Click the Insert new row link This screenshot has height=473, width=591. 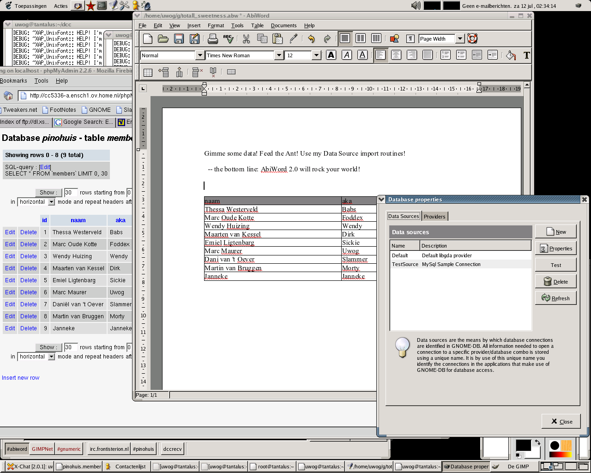(x=21, y=378)
